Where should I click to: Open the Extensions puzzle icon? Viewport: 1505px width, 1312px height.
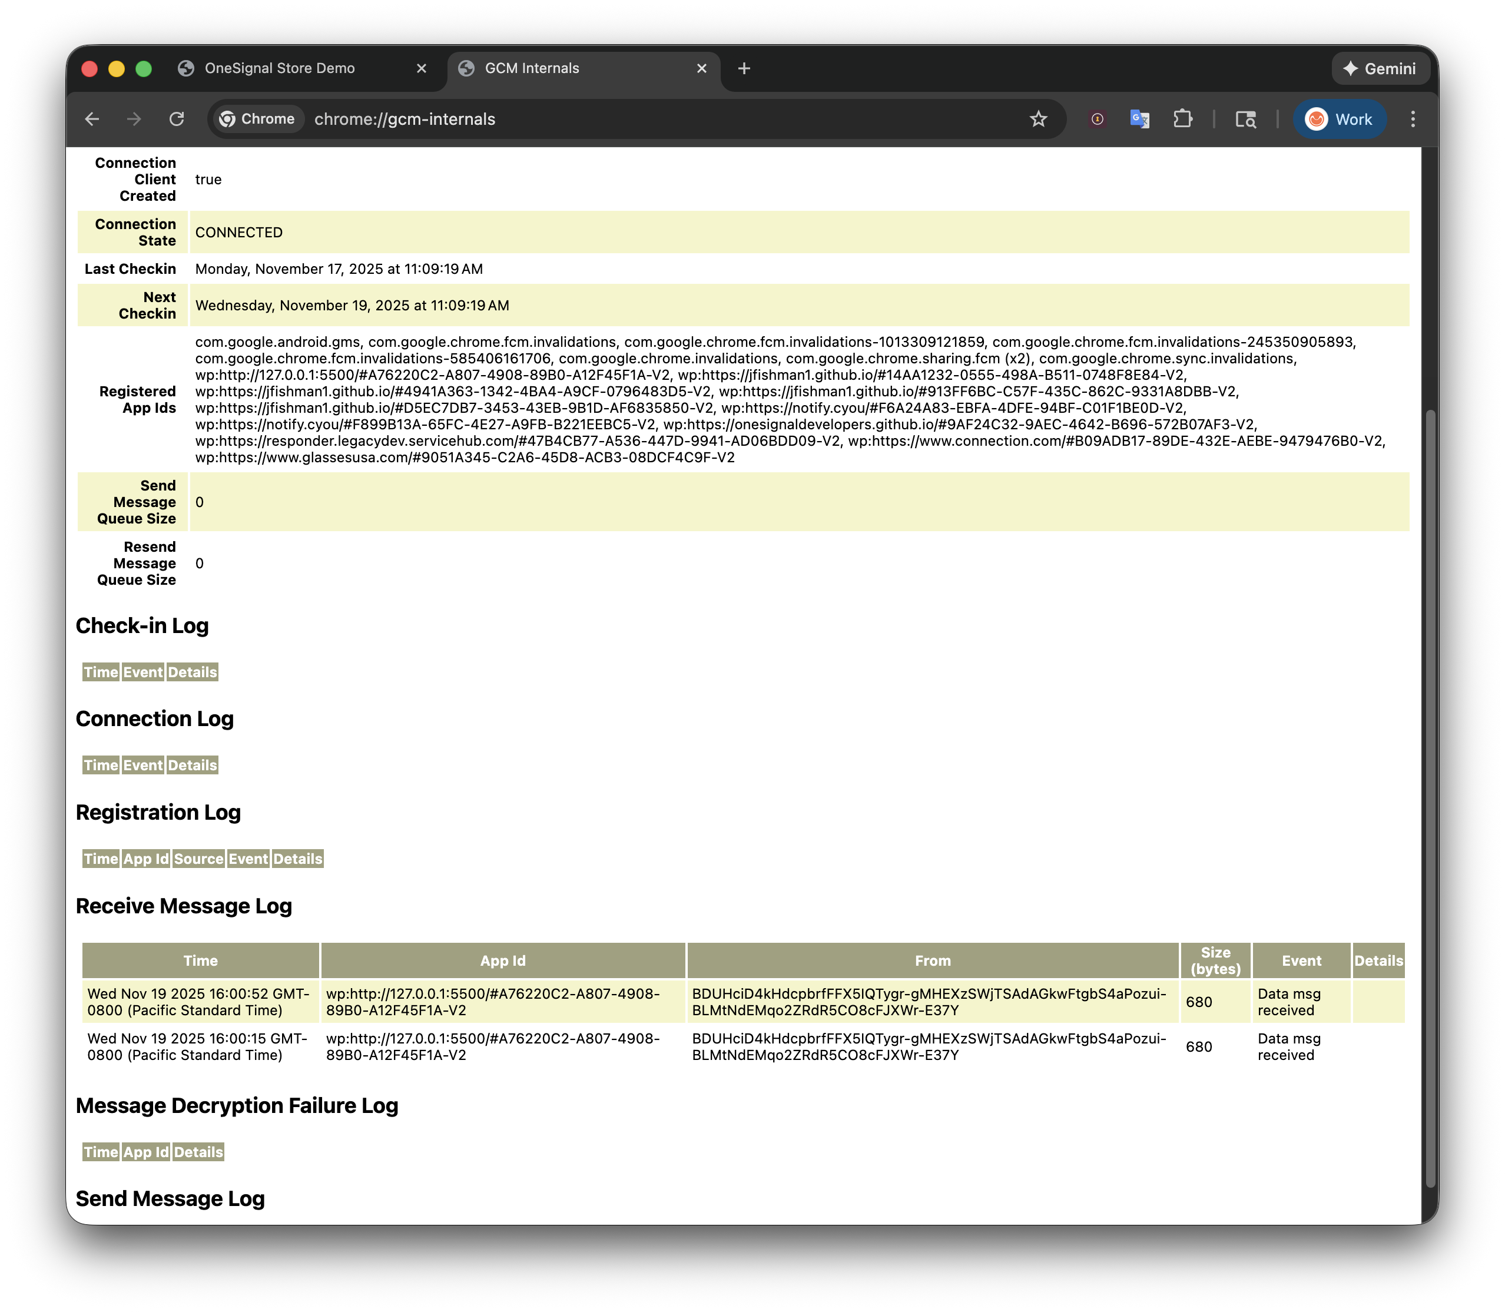tap(1182, 120)
